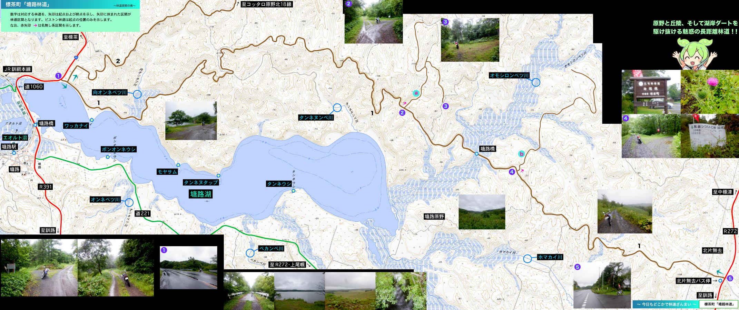Click the R391 road label
739x310 pixels.
coord(46,187)
